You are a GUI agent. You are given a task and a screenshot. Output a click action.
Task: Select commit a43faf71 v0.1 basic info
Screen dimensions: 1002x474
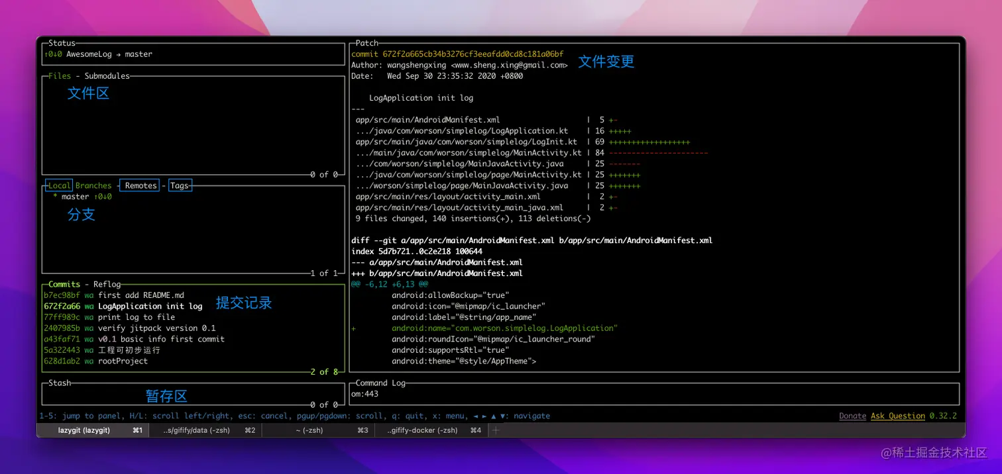coord(194,339)
